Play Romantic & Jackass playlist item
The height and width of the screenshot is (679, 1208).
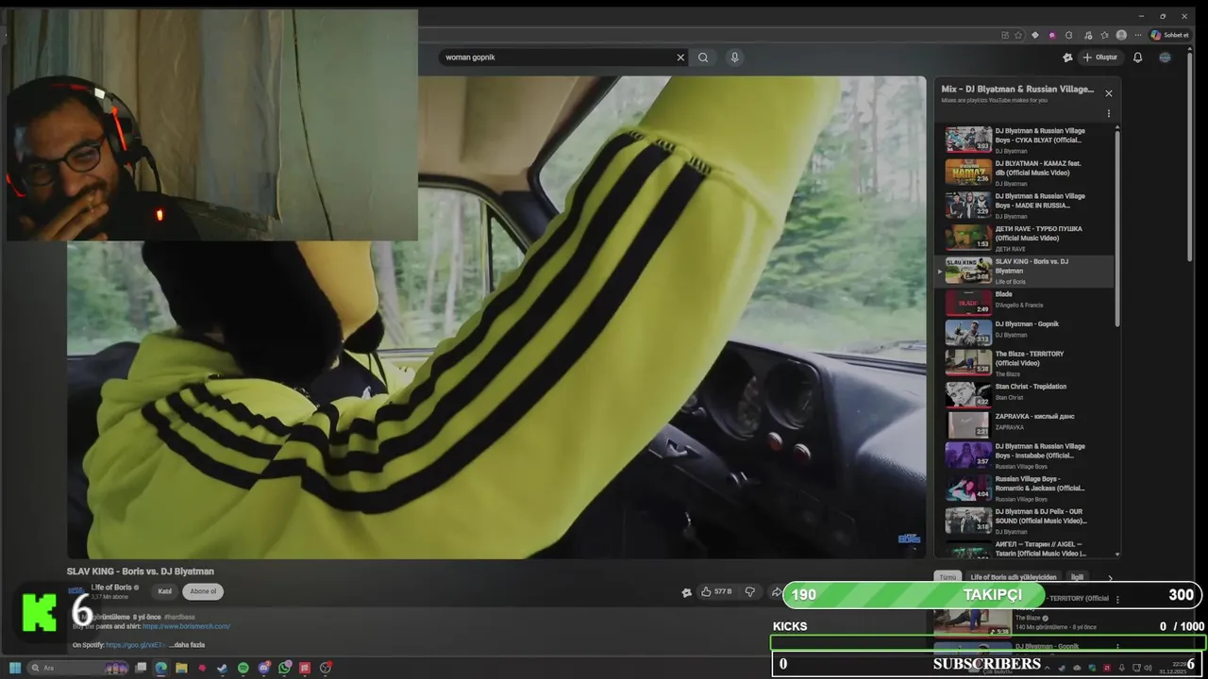(1025, 489)
